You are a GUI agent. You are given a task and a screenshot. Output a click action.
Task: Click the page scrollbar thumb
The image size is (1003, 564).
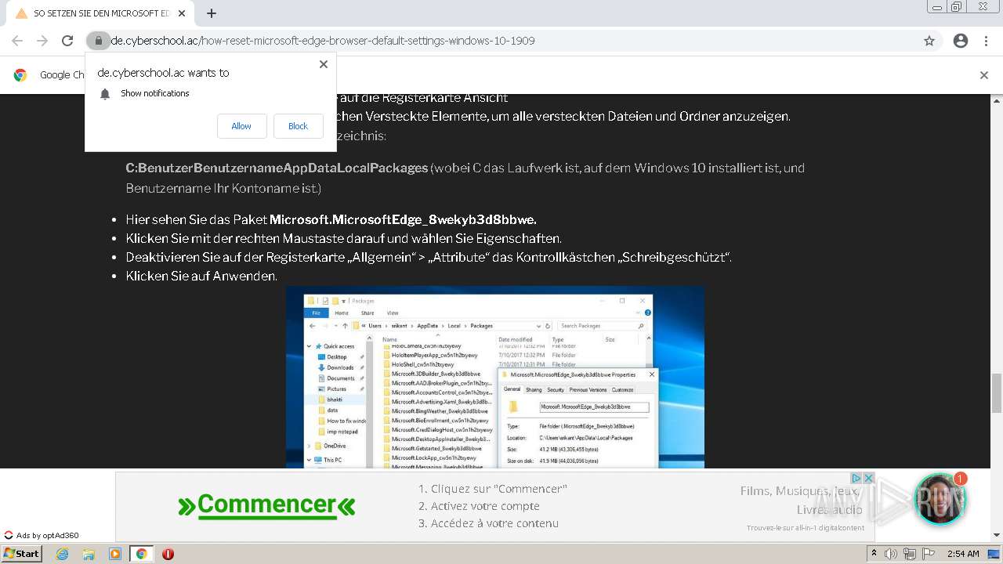(x=997, y=392)
